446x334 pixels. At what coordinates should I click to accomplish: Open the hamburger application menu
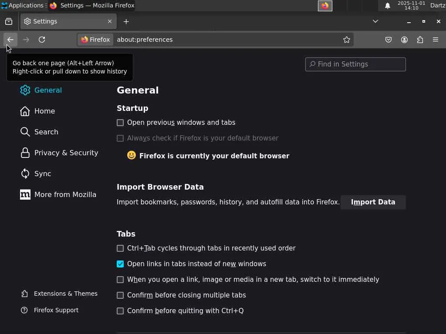click(x=436, y=40)
